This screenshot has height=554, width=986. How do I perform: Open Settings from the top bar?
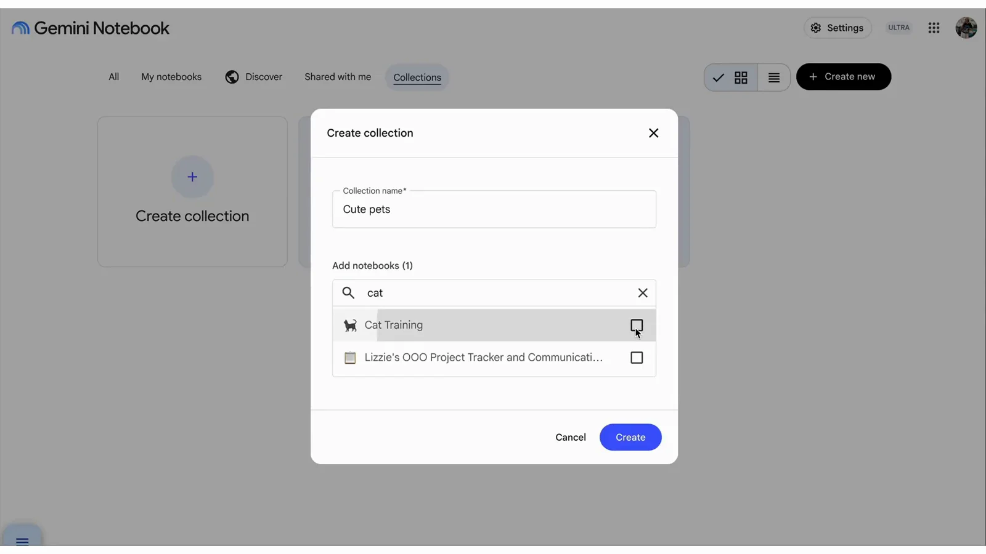tap(837, 28)
